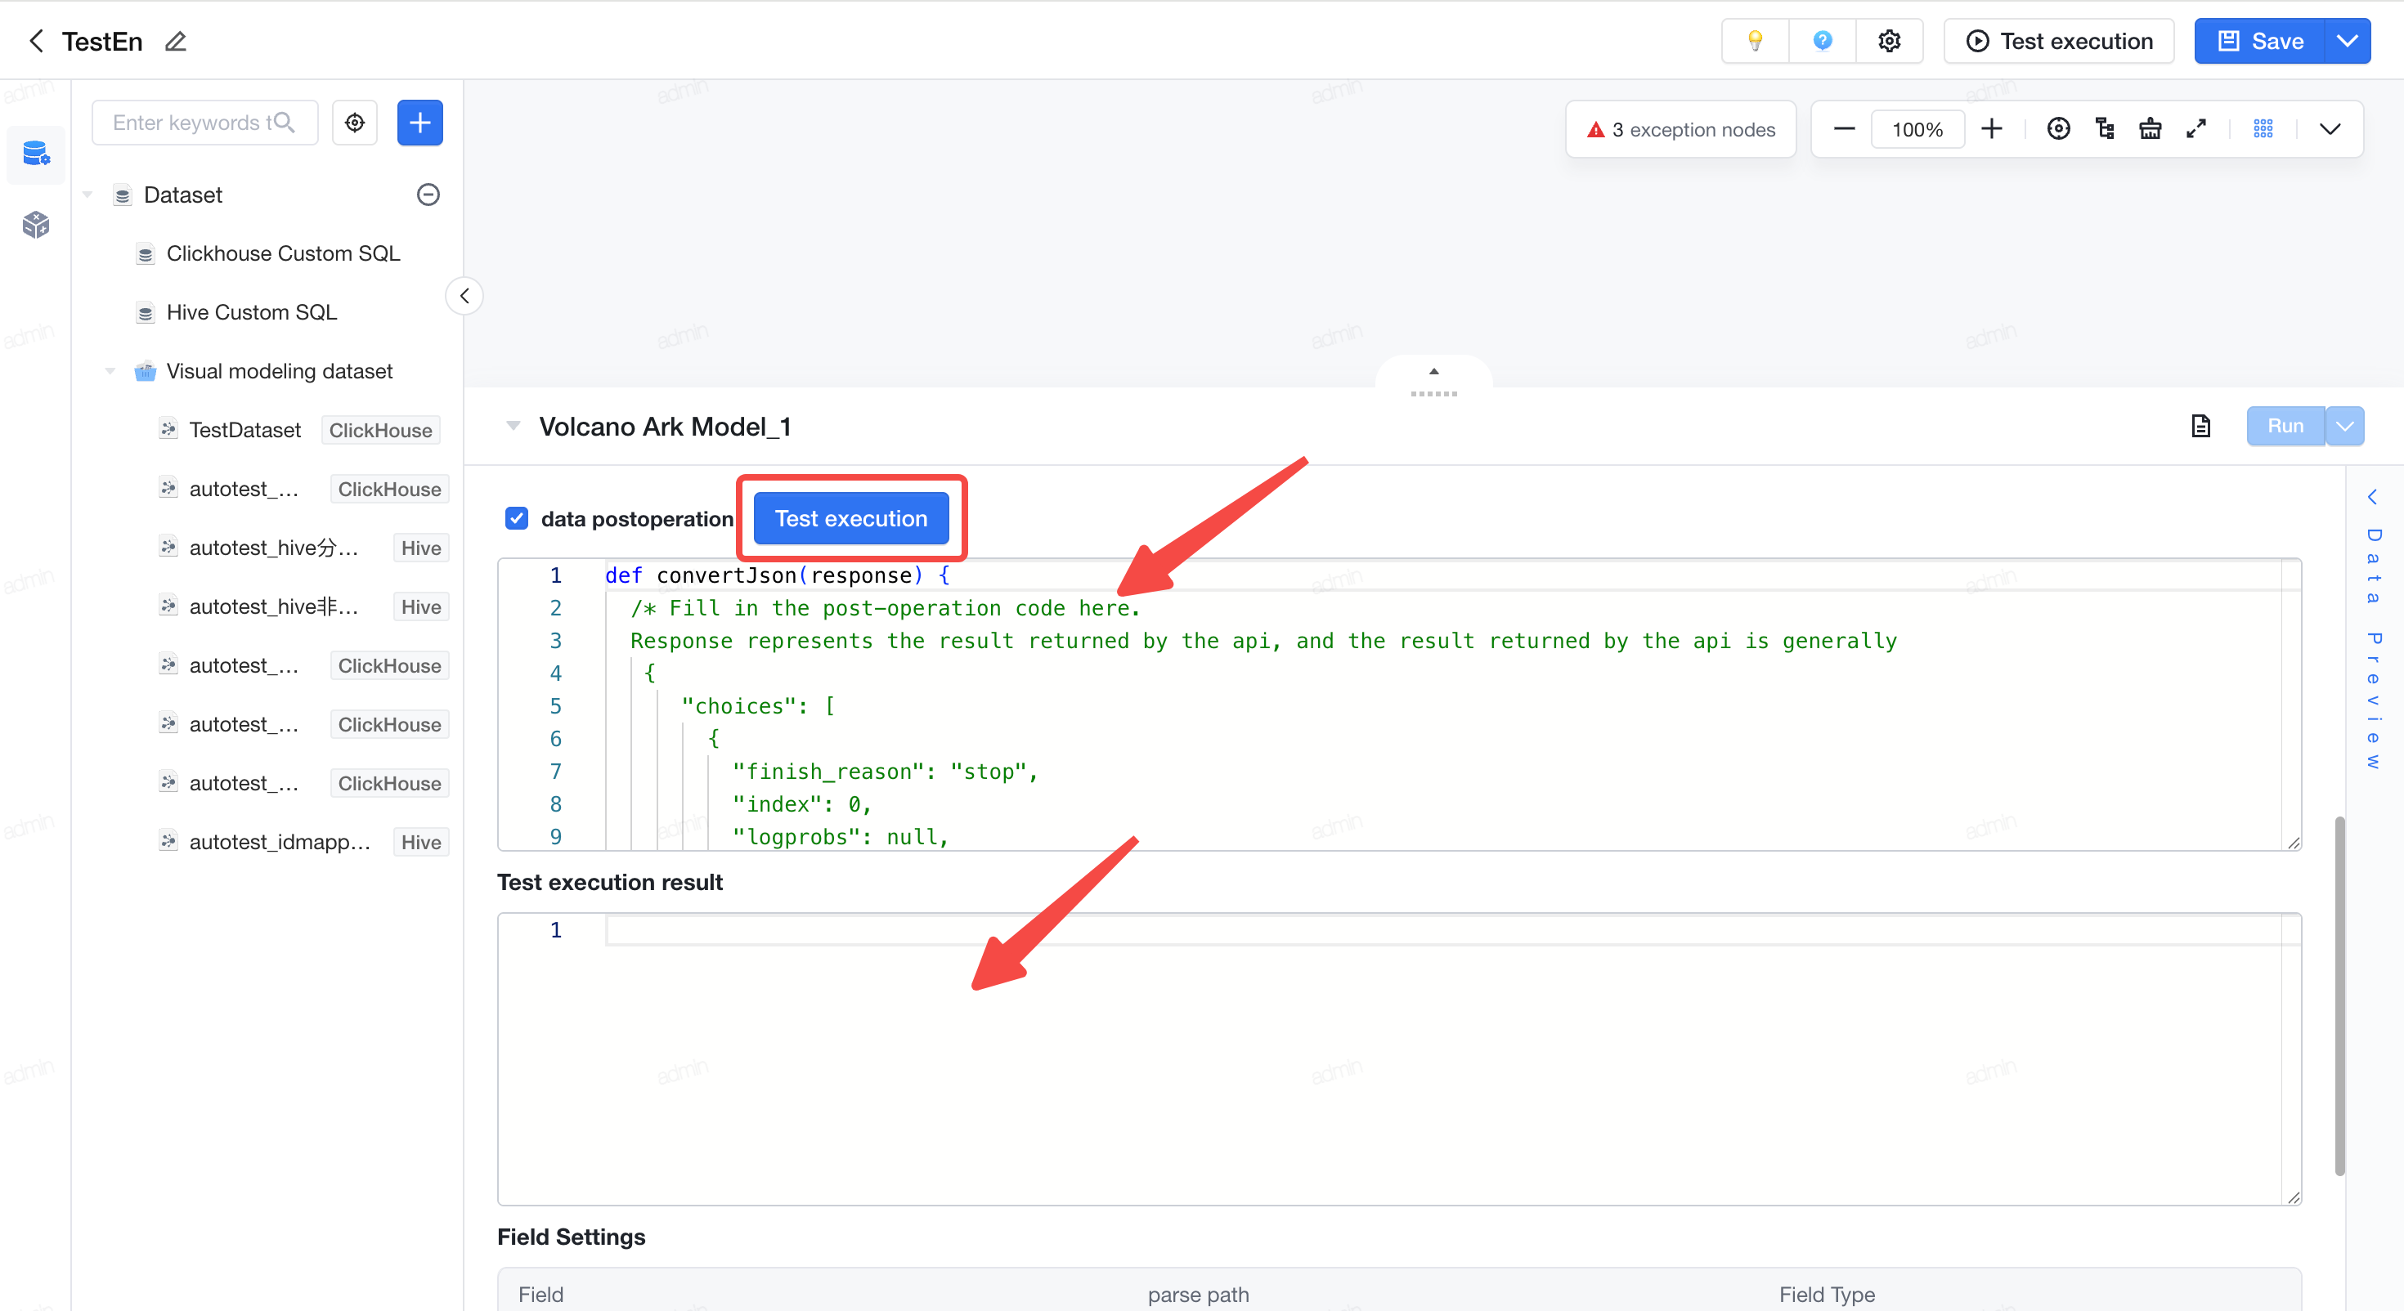The height and width of the screenshot is (1311, 2404).
Task: Collapse the Visual modeling dataset tree node
Action: click(x=110, y=371)
